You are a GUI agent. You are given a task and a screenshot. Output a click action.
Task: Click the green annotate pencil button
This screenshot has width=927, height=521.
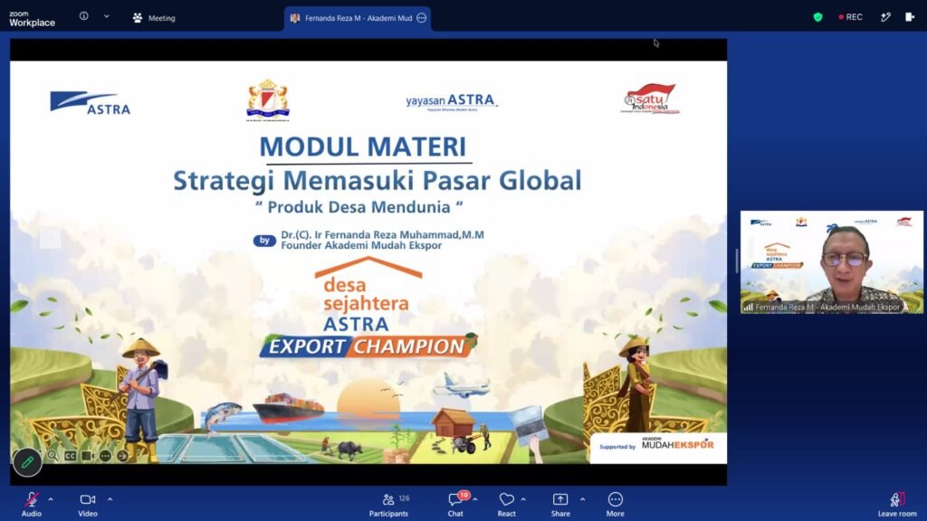click(27, 462)
